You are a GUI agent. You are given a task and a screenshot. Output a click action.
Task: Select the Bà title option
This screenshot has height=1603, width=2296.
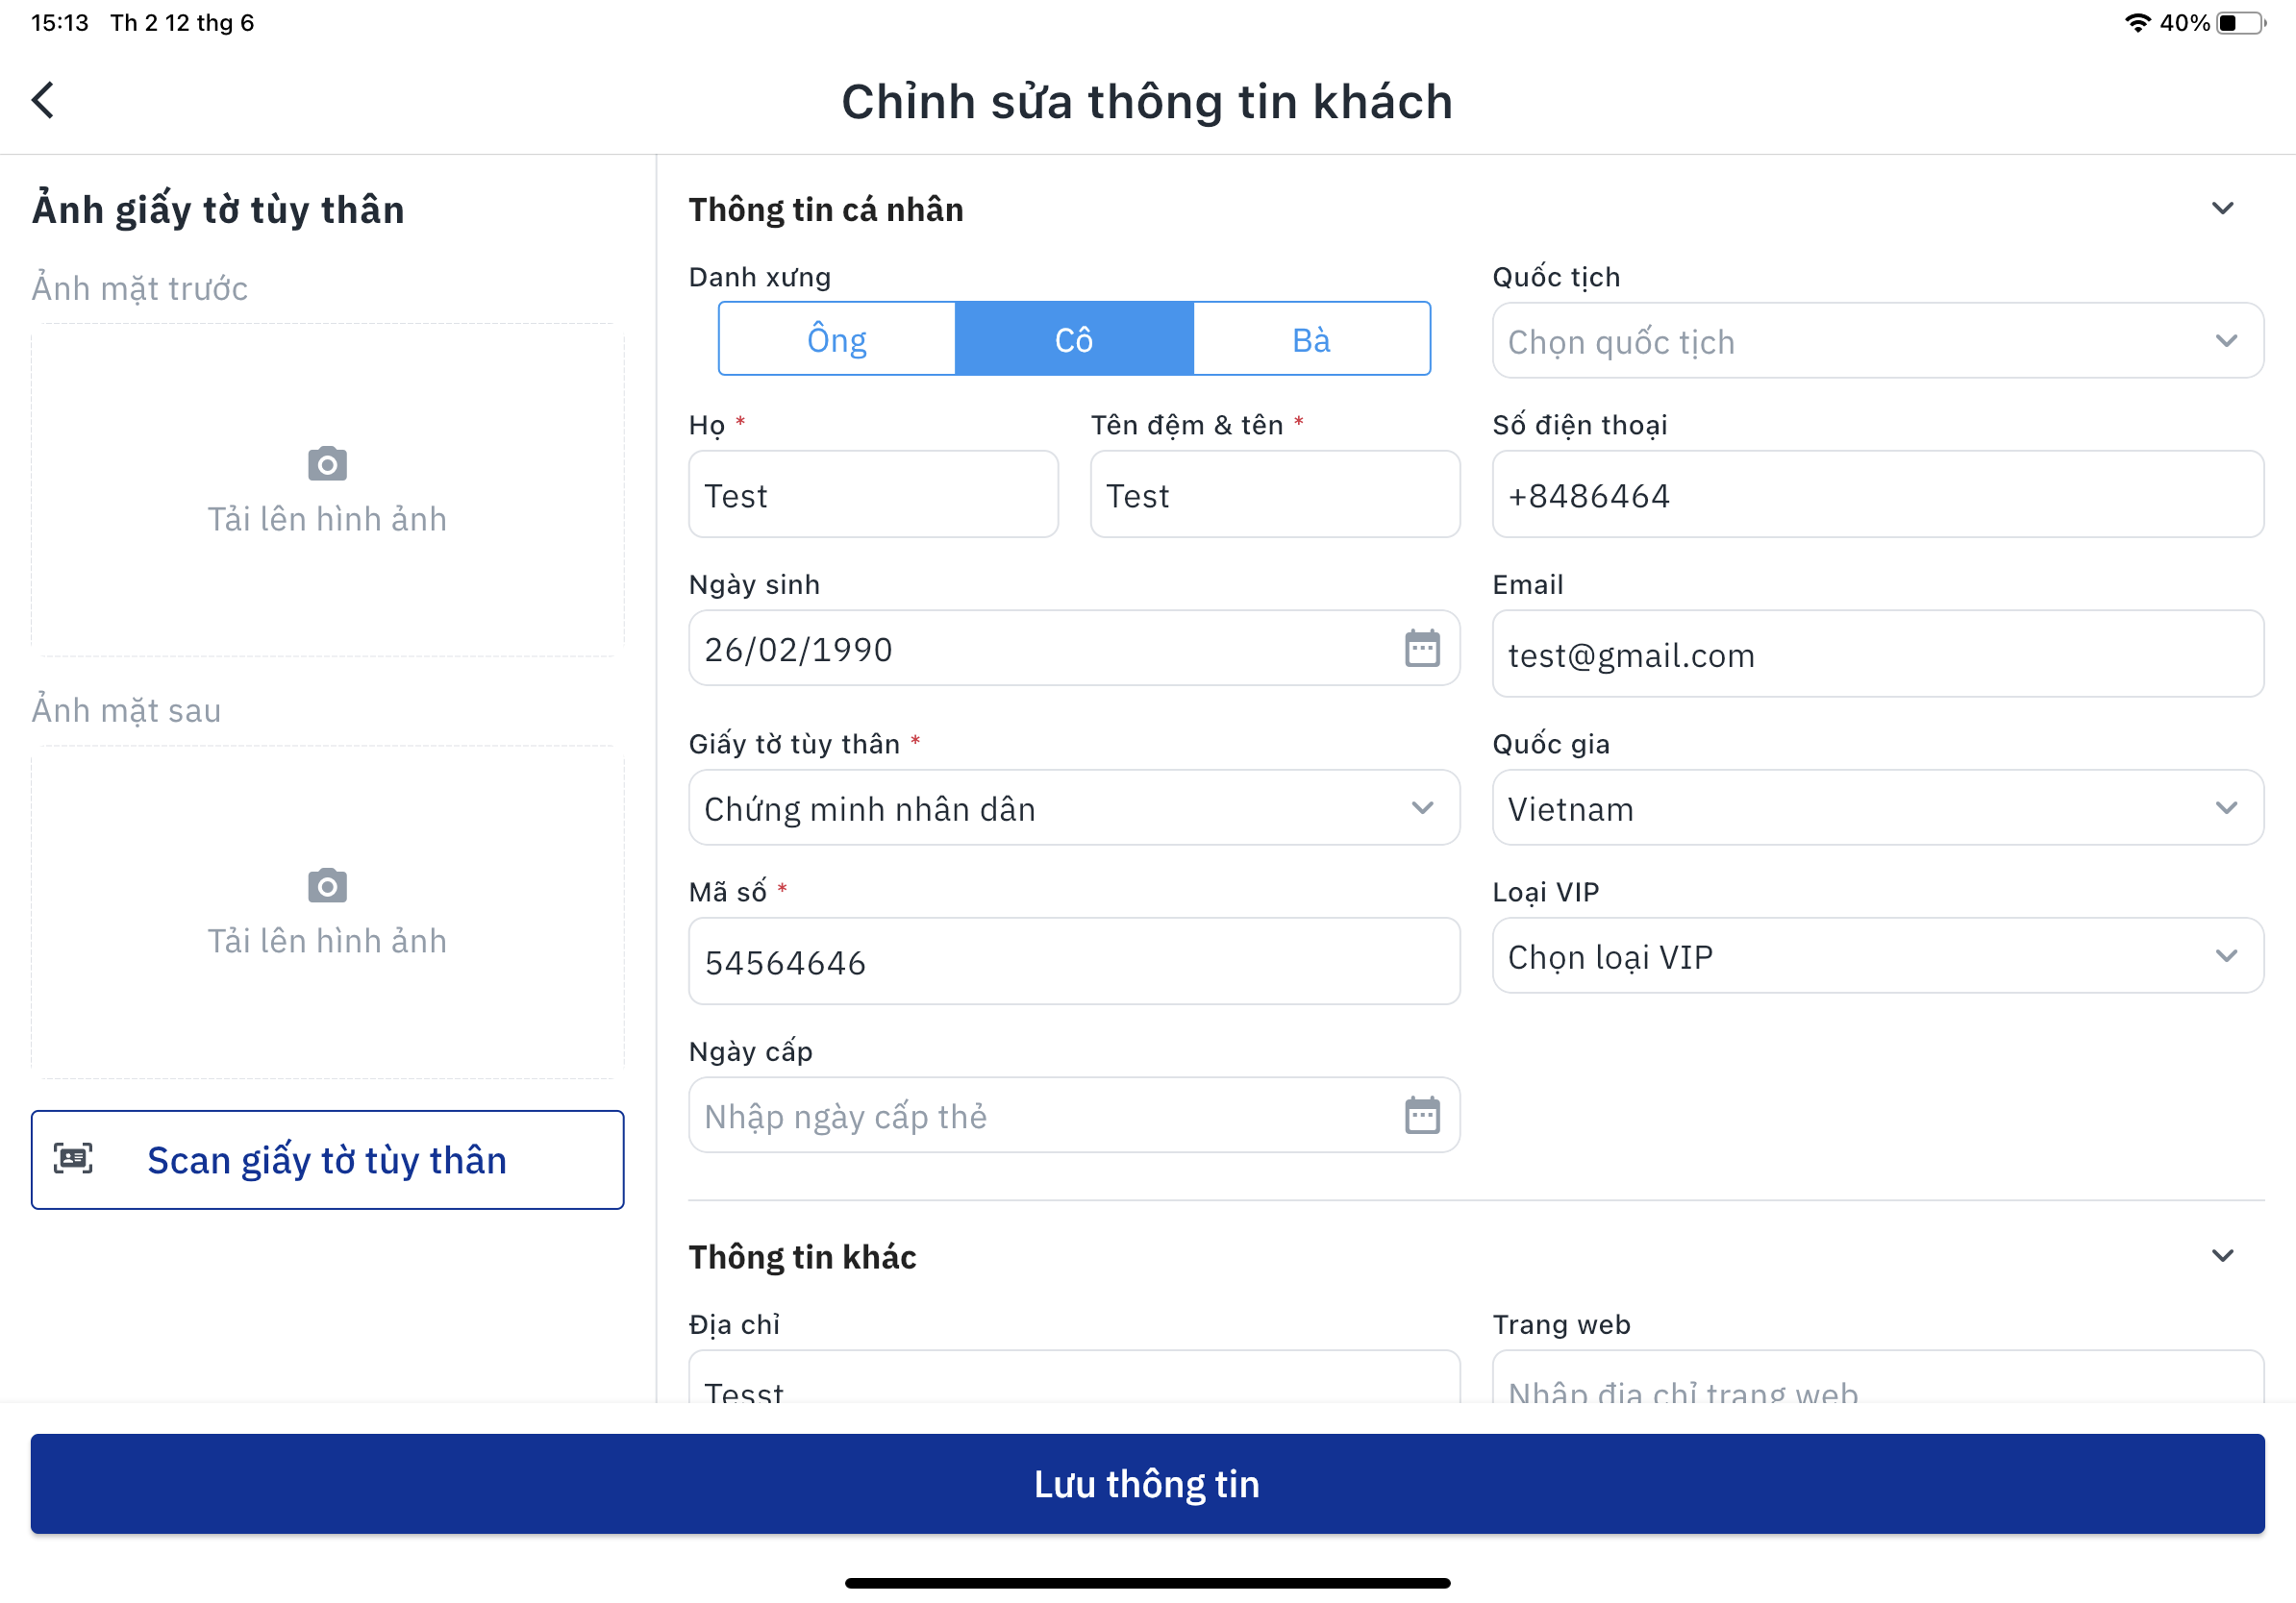point(1311,340)
